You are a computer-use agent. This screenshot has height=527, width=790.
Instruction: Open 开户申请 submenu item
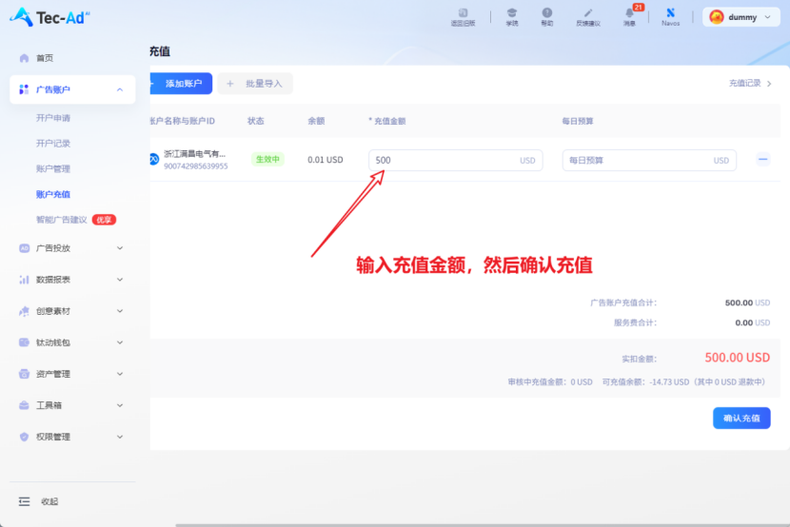tap(53, 118)
